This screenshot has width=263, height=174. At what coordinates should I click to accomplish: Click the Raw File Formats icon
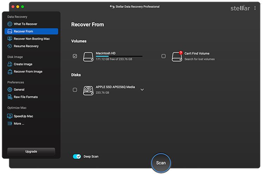(x=10, y=97)
